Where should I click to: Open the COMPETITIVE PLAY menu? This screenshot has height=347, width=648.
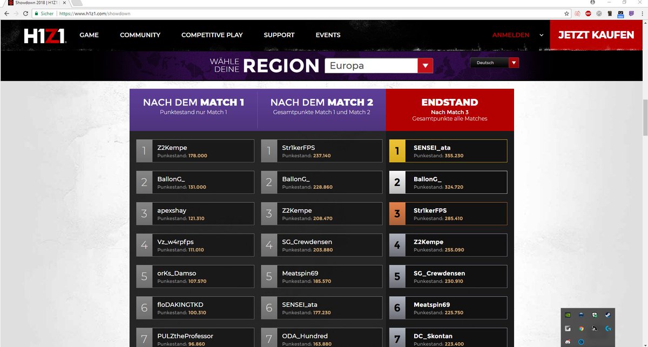[x=212, y=35]
